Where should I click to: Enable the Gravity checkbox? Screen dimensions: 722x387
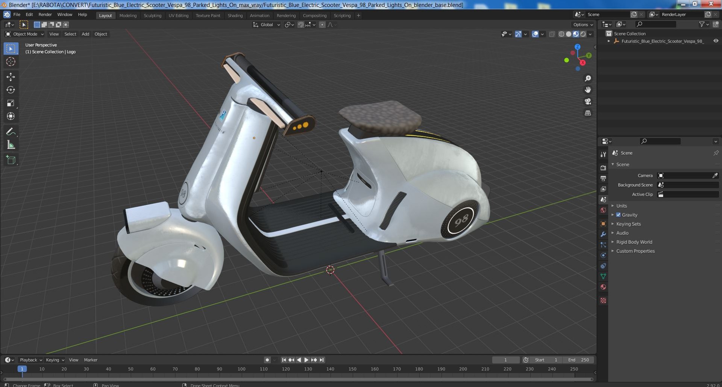618,215
